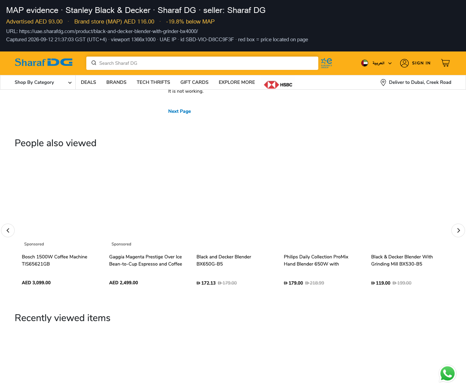This screenshot has width=466, height=392.
Task: Click the Sharaf DG logo
Action: pyautogui.click(x=44, y=62)
